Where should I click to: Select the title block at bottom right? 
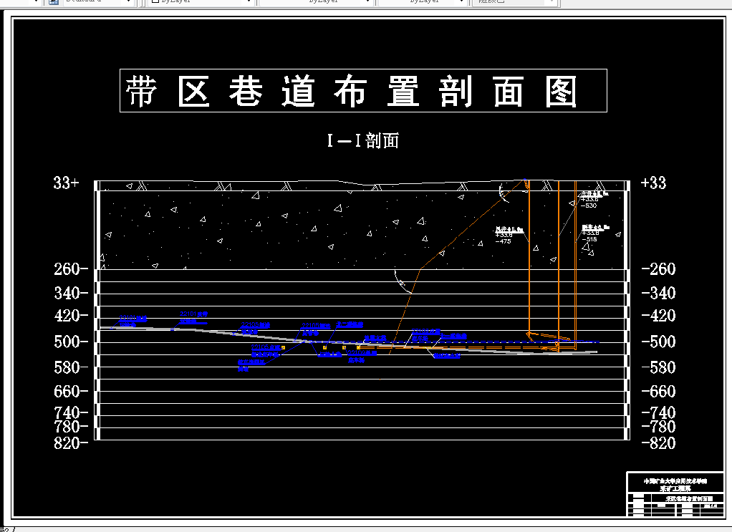(x=673, y=494)
